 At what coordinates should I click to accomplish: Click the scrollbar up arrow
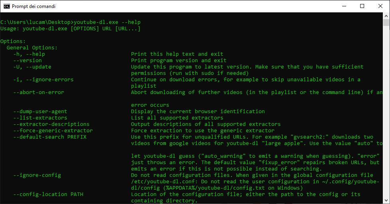[386, 16]
